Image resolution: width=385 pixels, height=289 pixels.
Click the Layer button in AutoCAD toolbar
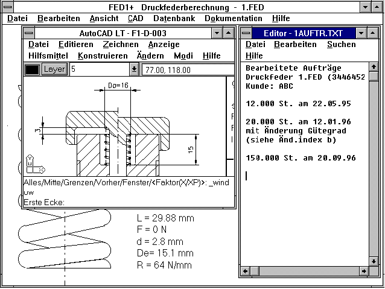click(54, 69)
